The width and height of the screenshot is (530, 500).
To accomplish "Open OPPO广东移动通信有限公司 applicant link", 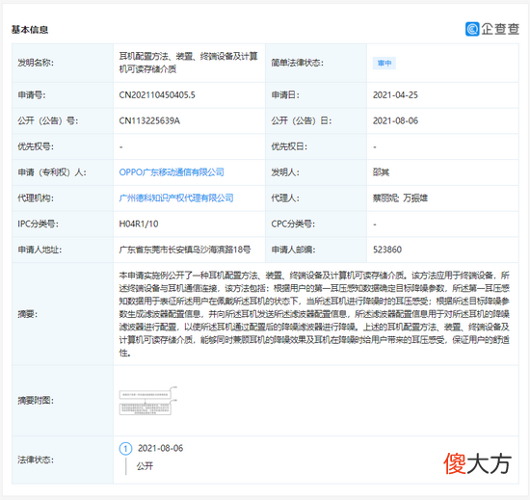I will [x=172, y=172].
